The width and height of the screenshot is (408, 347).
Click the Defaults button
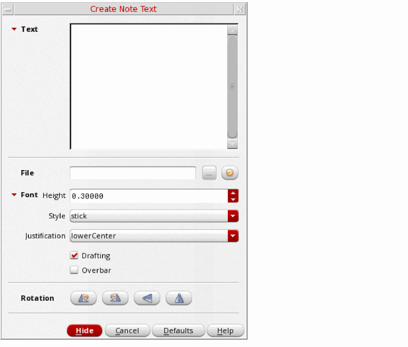pos(178,330)
